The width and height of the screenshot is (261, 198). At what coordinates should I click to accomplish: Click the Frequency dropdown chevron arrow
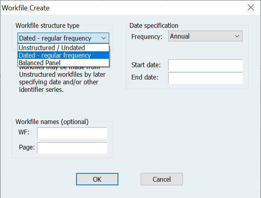237,36
